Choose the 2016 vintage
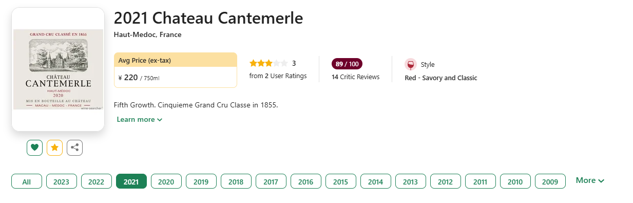The height and width of the screenshot is (203, 633). coord(306,181)
